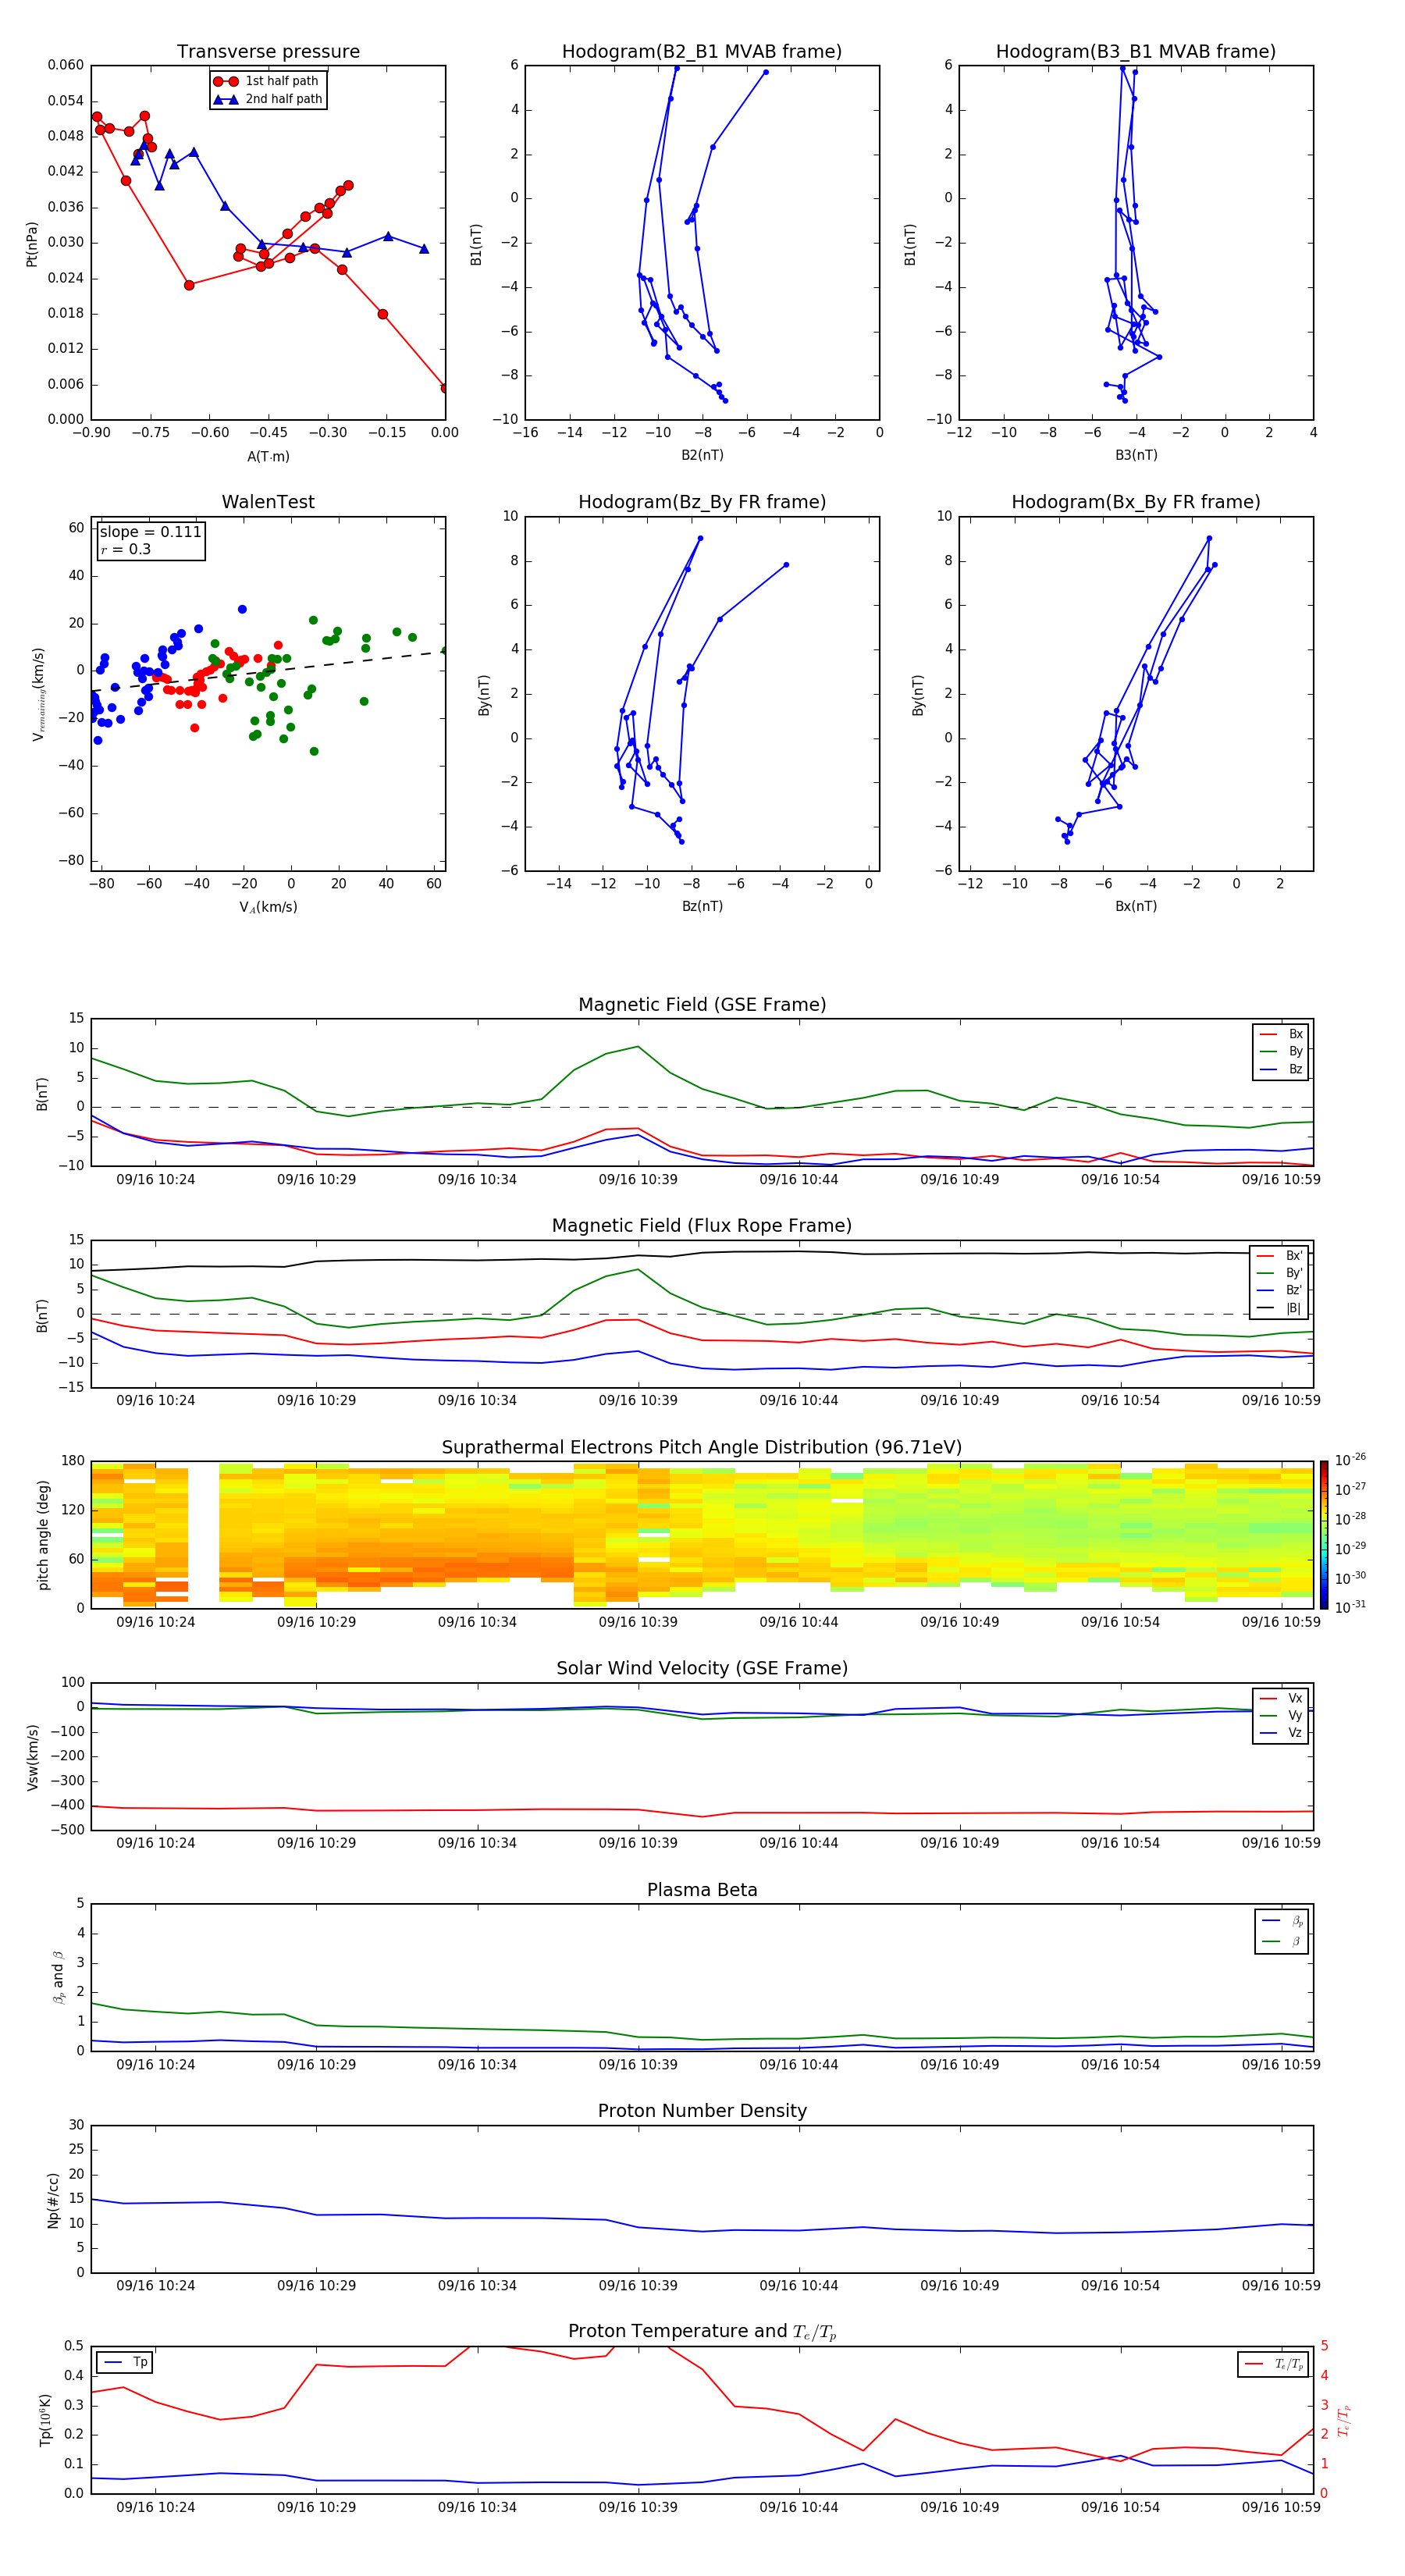Click the 'Transverse pressure' plot title
The height and width of the screenshot is (2576, 1405).
[x=268, y=52]
